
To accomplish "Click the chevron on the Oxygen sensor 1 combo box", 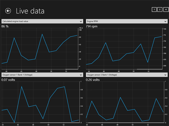I will coord(81,75).
